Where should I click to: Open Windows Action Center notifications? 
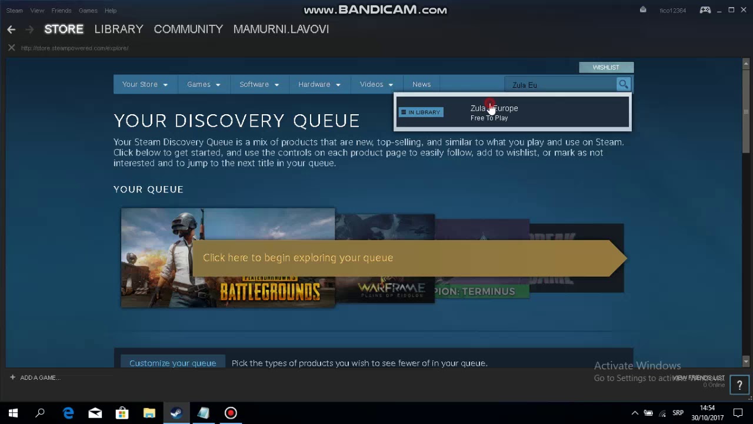tap(738, 413)
